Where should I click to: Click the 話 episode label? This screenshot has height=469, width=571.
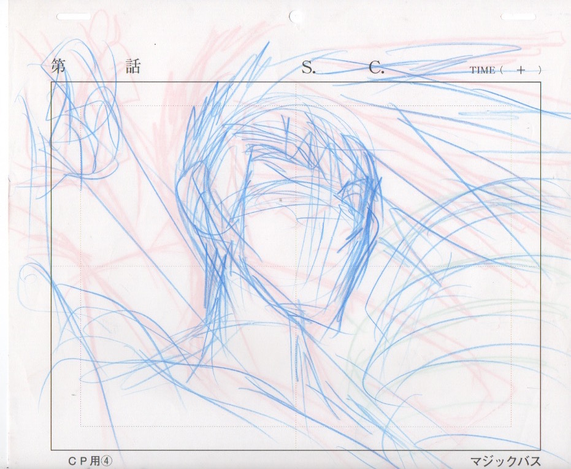pos(133,67)
